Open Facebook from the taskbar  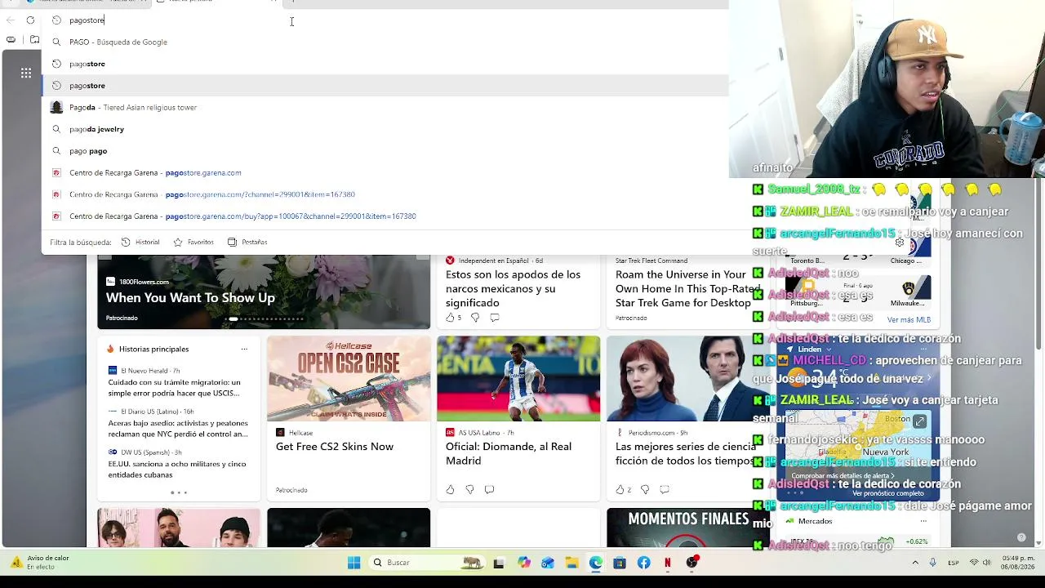(644, 563)
